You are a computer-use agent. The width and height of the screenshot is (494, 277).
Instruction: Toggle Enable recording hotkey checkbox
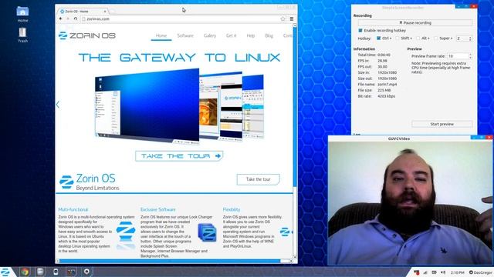(x=360, y=31)
